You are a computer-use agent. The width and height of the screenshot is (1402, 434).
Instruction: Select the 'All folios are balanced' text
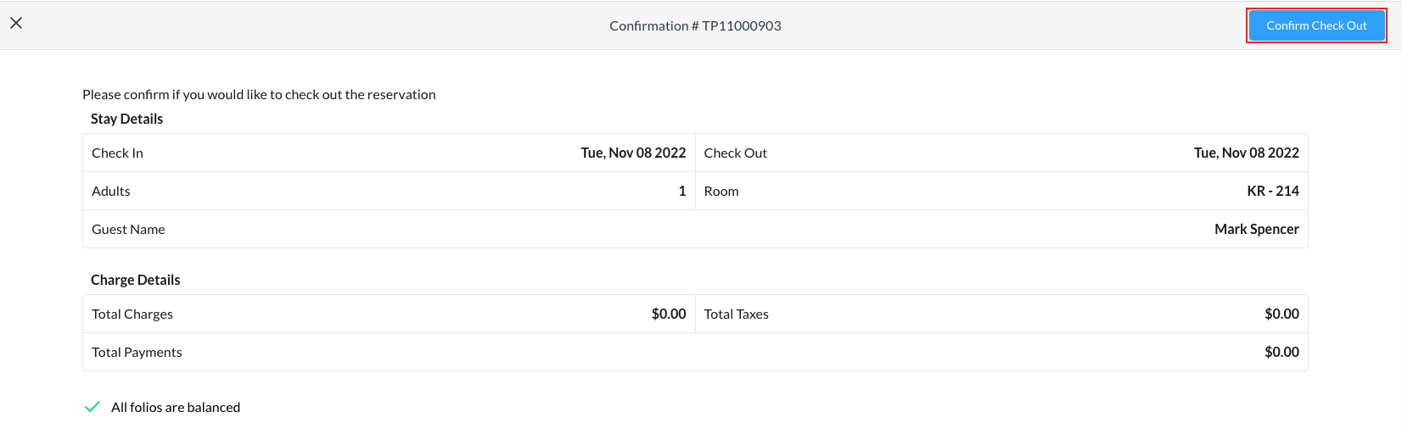click(x=176, y=408)
